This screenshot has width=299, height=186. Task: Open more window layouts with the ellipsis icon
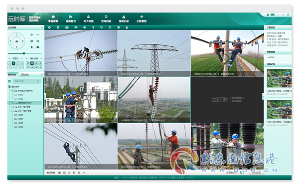click(84, 173)
